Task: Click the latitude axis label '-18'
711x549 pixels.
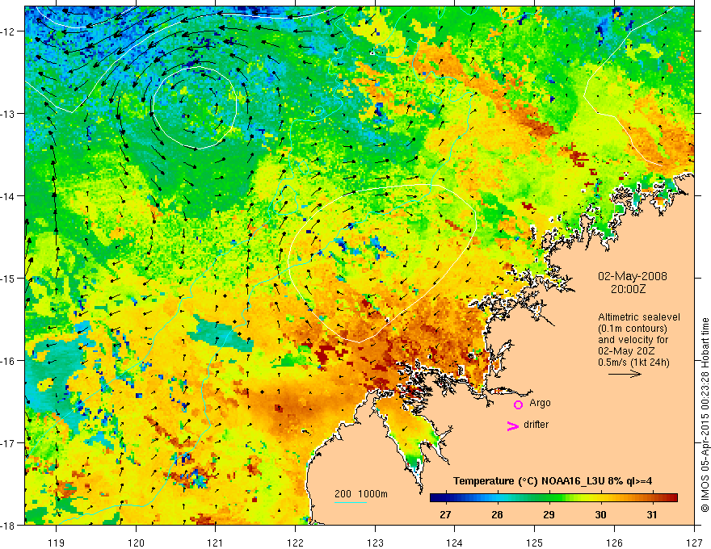Action: pos(9,526)
